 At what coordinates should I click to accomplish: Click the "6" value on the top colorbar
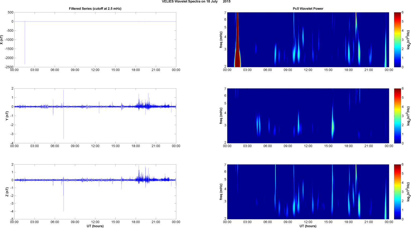402,13
